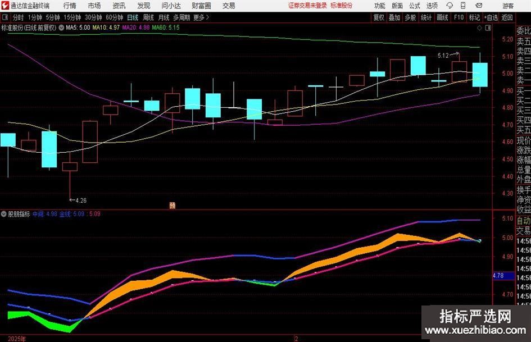531x342 pixels.
Task: Click the 证券交易未登录 login link
Action: [307, 6]
